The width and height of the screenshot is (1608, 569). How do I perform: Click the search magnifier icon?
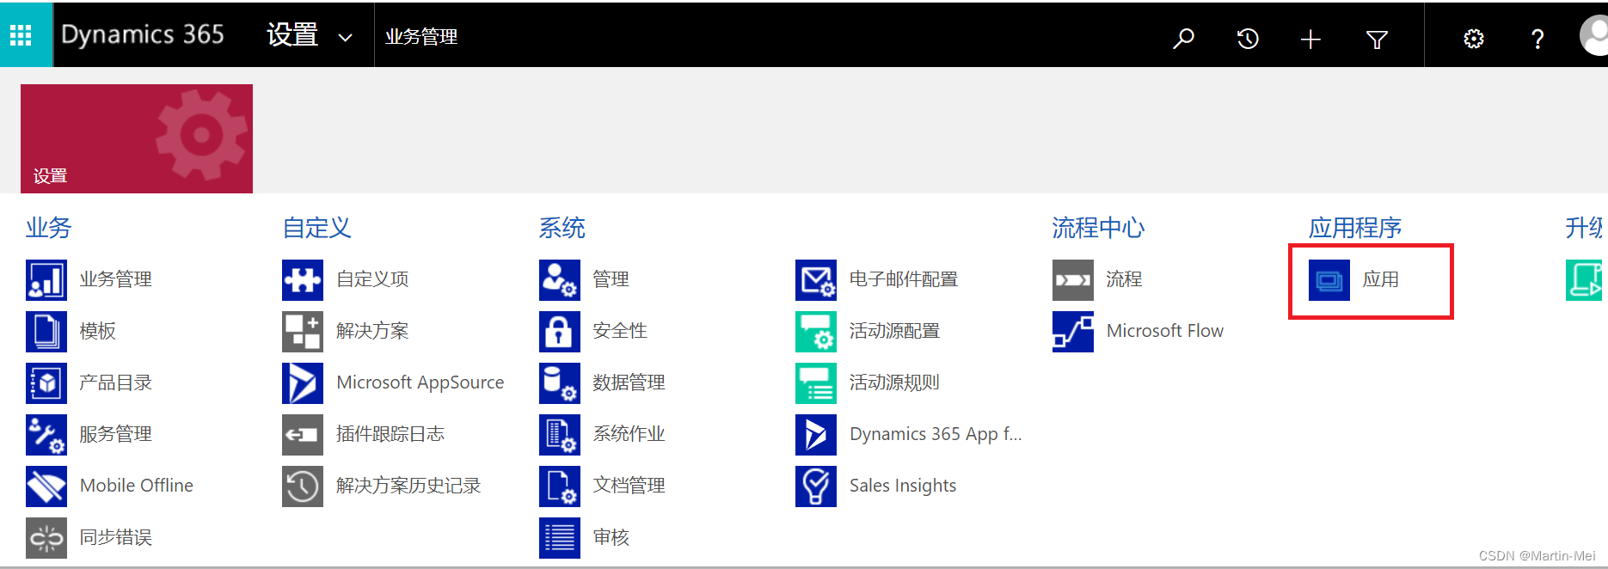tap(1183, 39)
